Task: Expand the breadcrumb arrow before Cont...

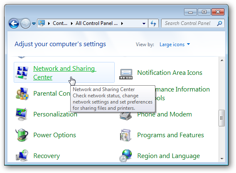Action: tap(49, 23)
